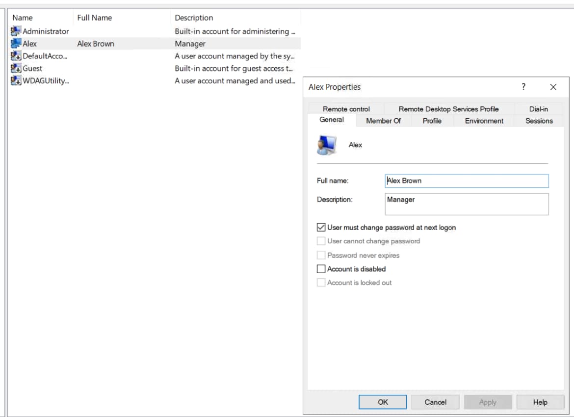The width and height of the screenshot is (574, 417).
Task: Click the DefaultAccount disabled user icon
Action: 16,56
